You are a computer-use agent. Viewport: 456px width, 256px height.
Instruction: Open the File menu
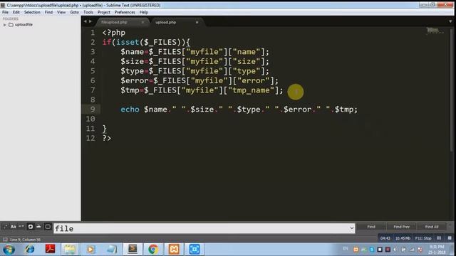click(x=5, y=12)
